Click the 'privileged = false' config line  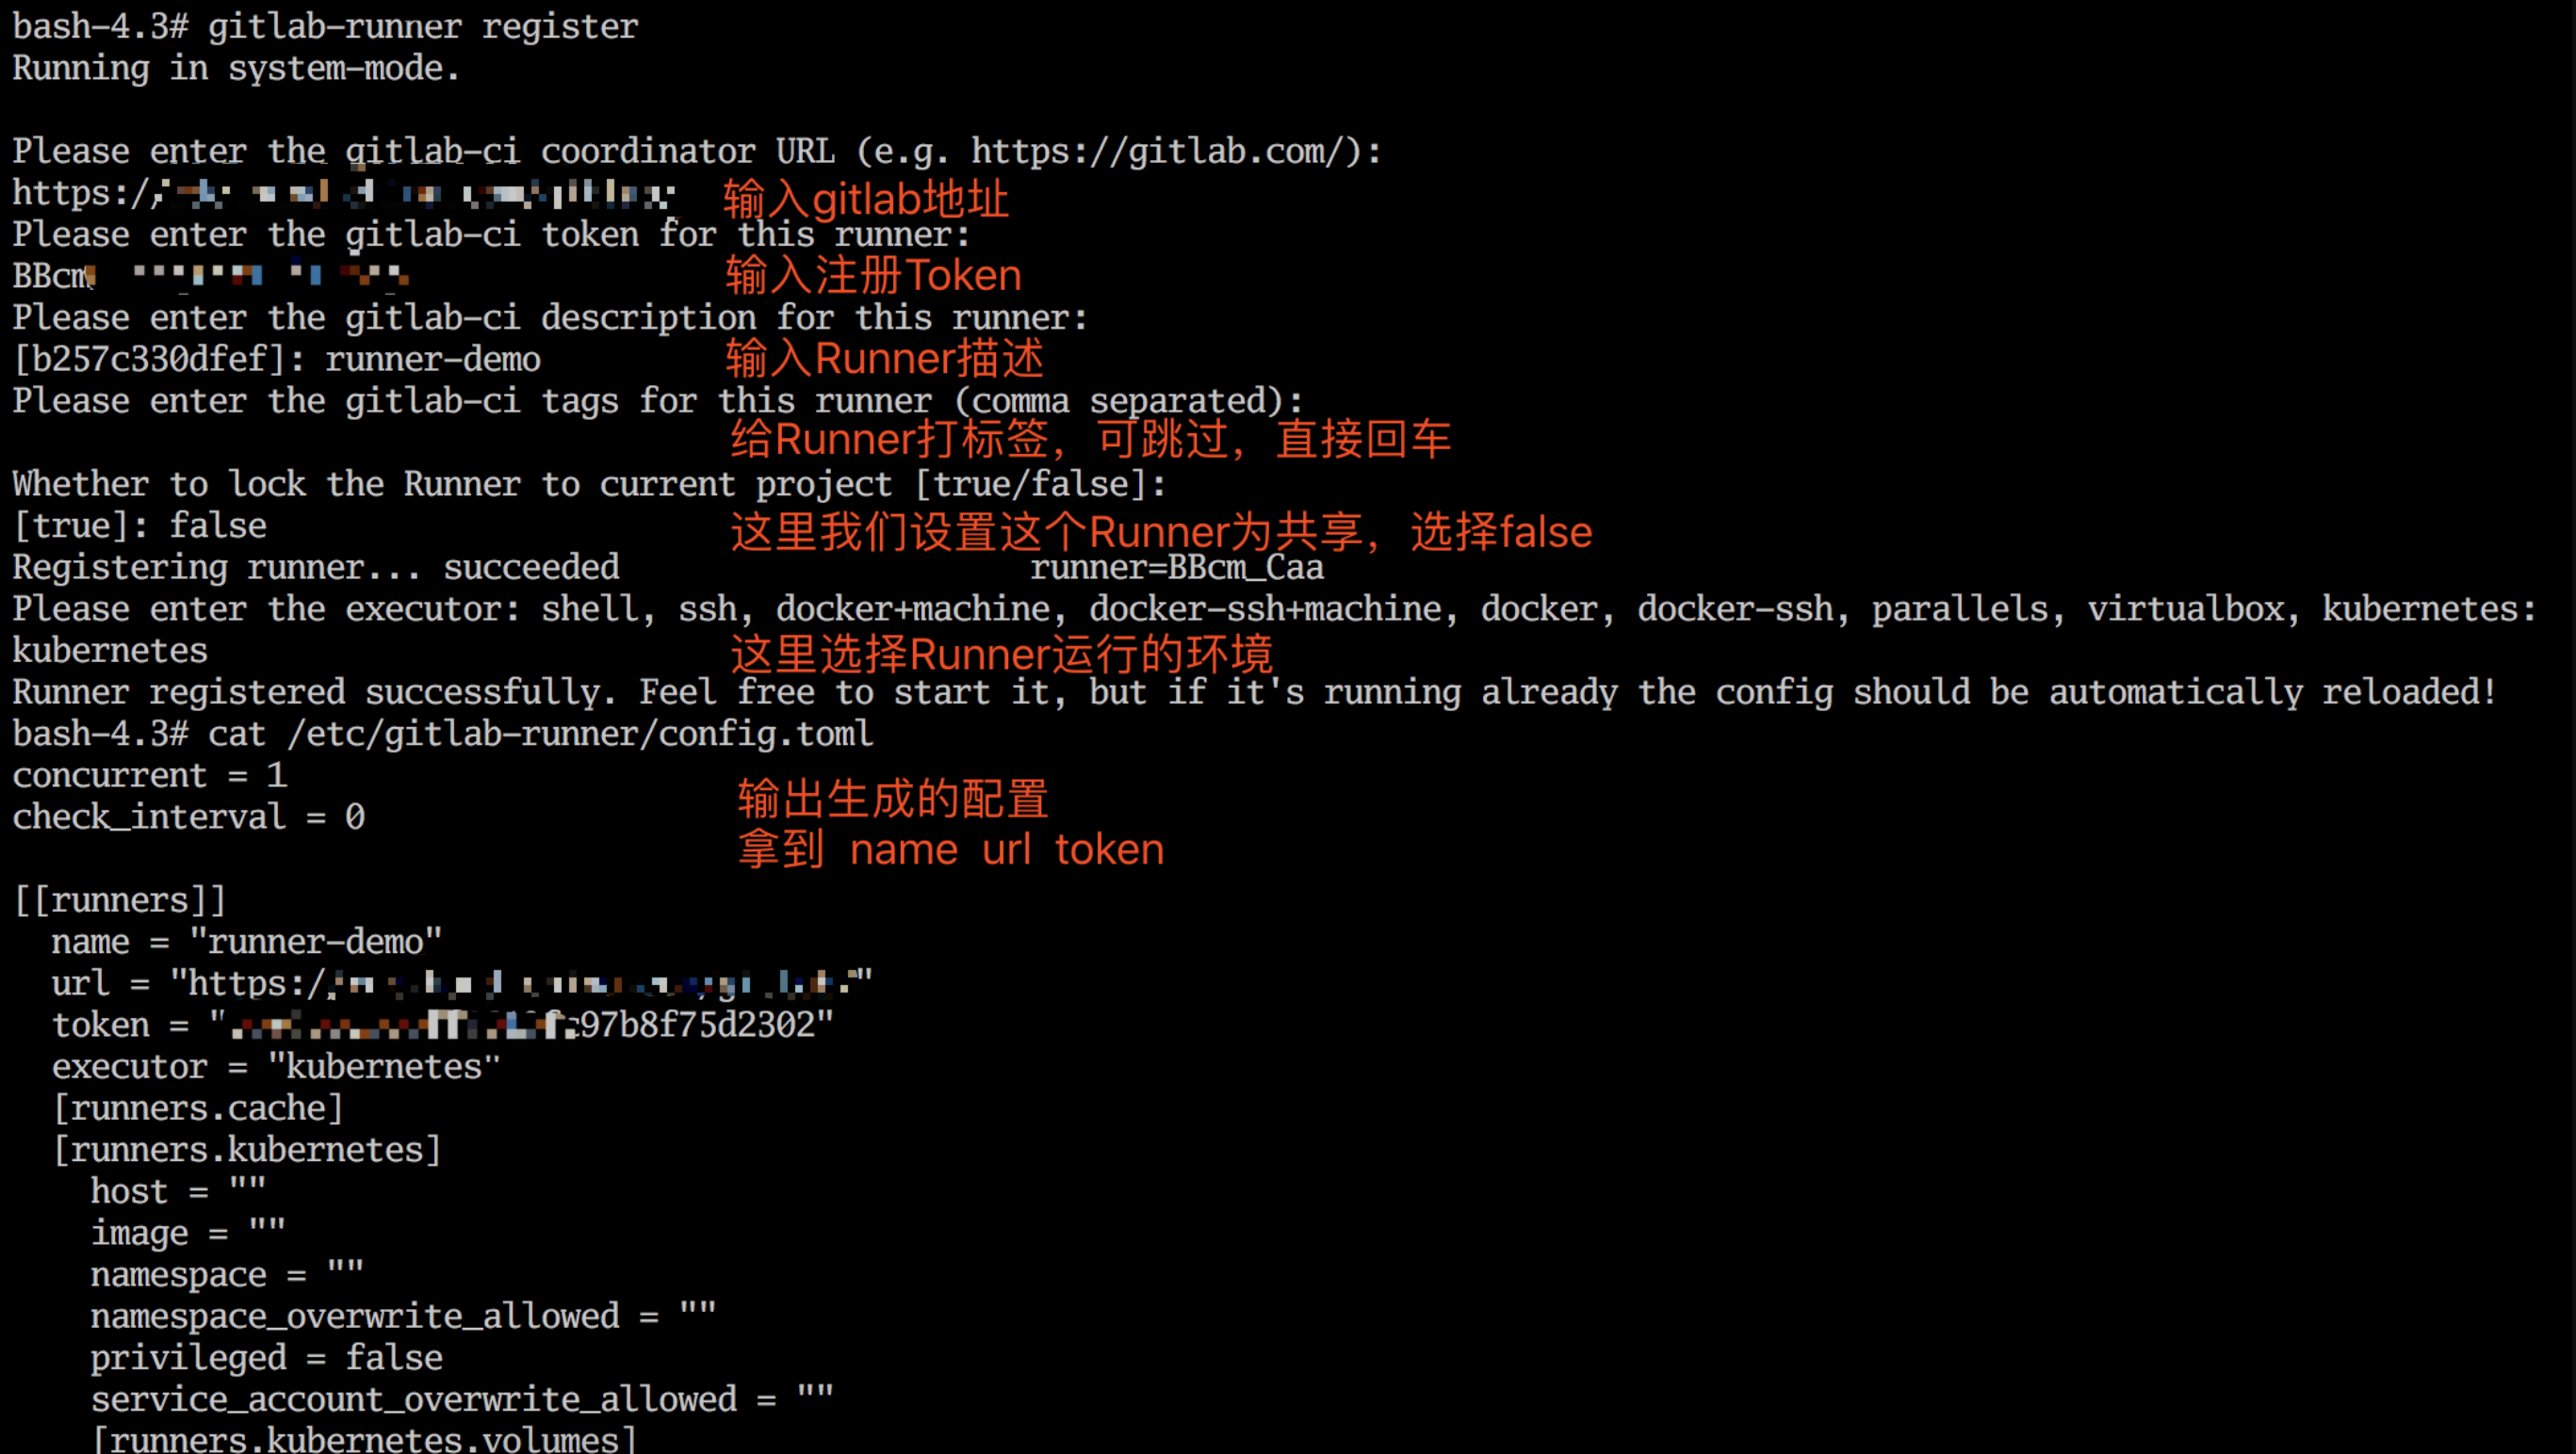tap(267, 1358)
